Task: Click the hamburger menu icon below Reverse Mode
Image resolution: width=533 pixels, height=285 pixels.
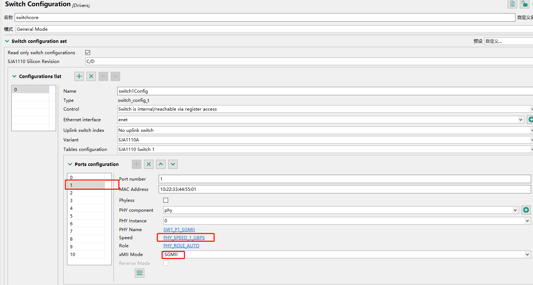Action: (x=139, y=273)
